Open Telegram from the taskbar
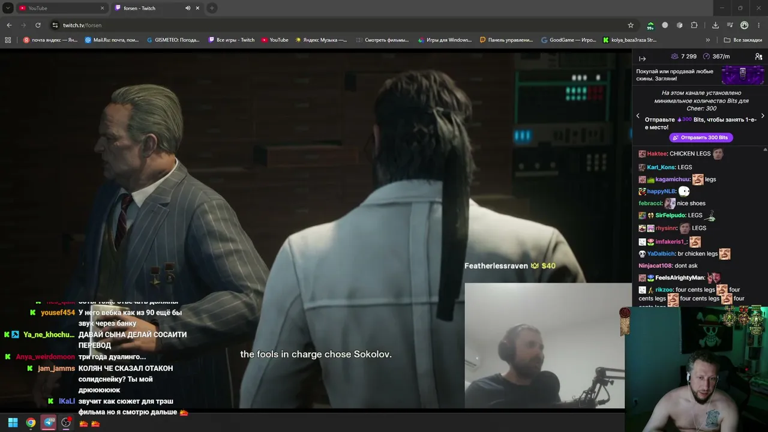 [x=49, y=422]
